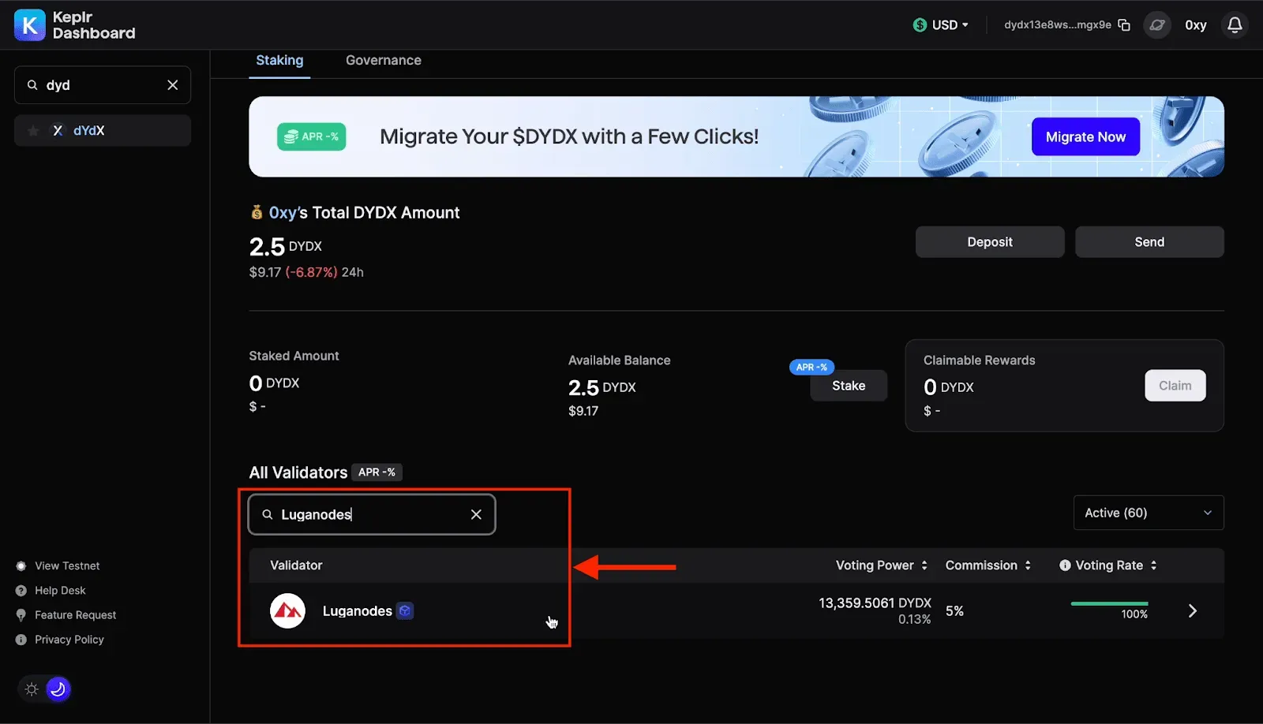Select dark mode moon icon
The width and height of the screenshot is (1263, 724).
click(58, 689)
